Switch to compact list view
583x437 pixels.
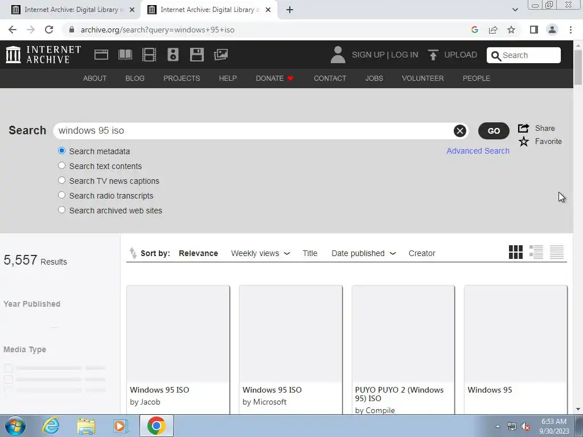[557, 252]
